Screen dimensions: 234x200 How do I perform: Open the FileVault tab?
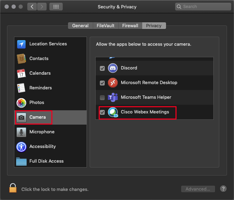(x=105, y=26)
